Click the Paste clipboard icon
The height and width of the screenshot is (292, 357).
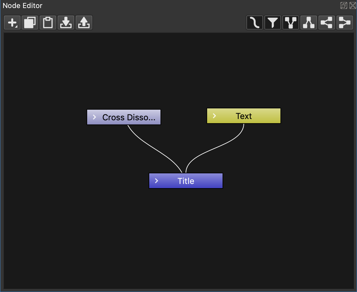[x=48, y=23]
